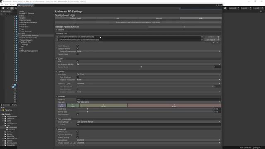The image size is (265, 149).
Task: Open the Assets menu
Action: pyautogui.click(x=12, y=5)
